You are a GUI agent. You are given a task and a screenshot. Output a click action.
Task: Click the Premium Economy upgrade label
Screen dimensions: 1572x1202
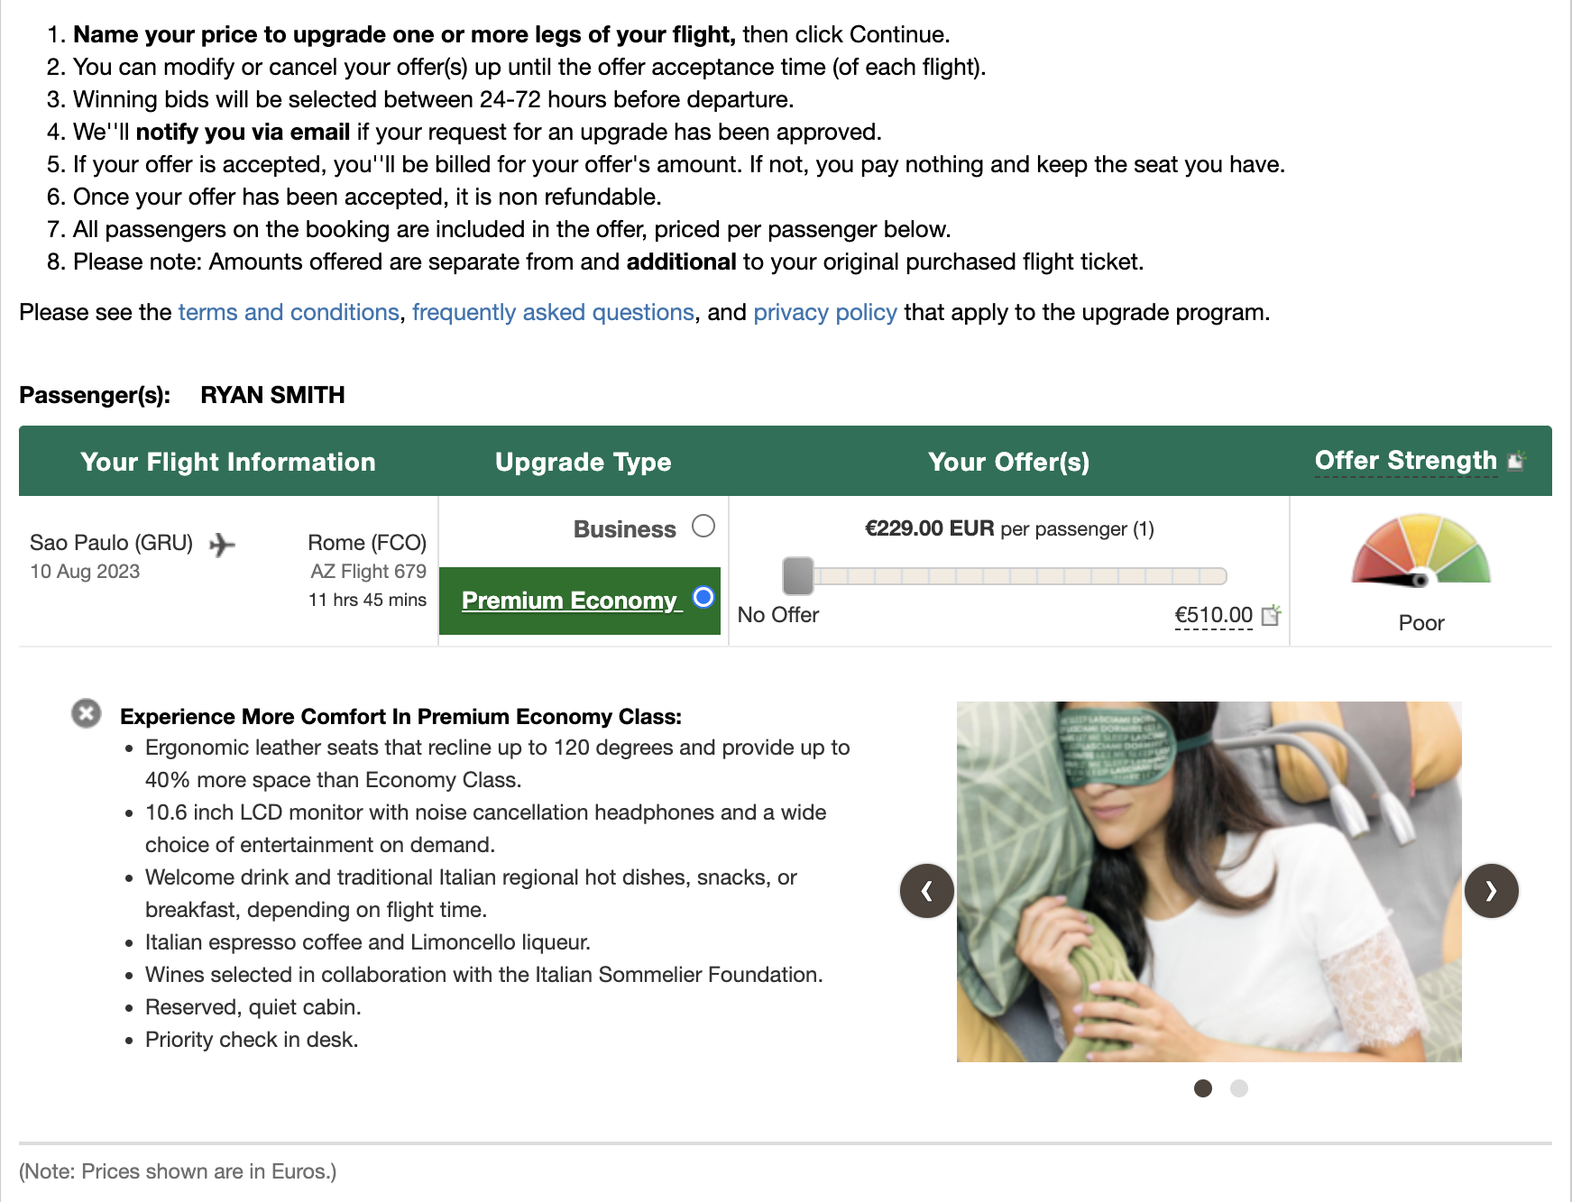pos(572,601)
